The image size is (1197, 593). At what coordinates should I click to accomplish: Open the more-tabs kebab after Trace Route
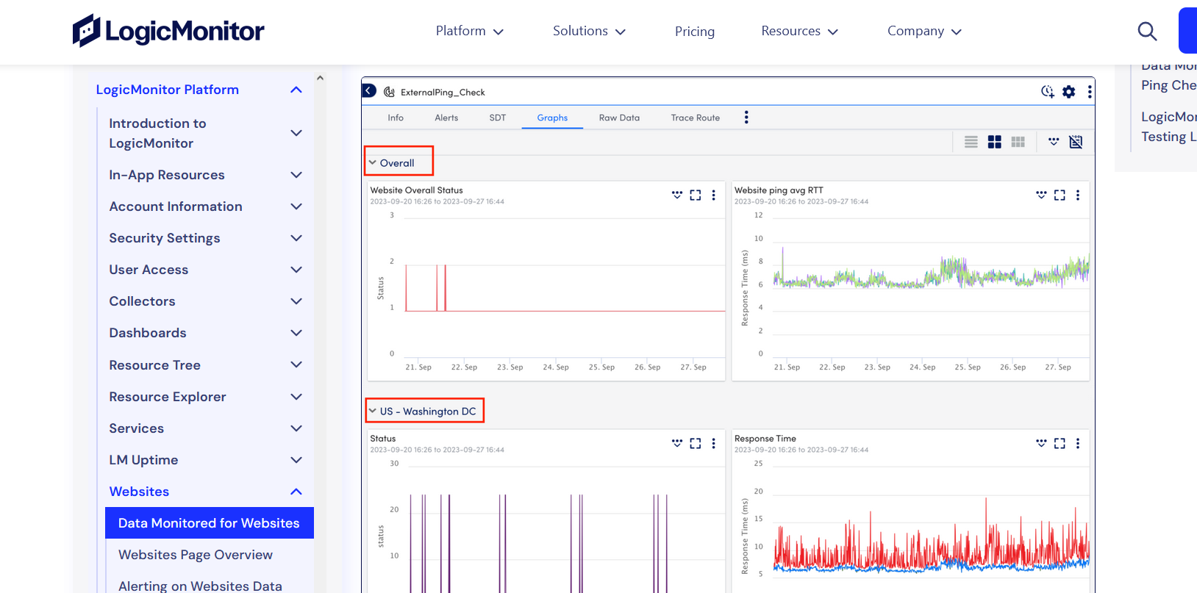746,118
